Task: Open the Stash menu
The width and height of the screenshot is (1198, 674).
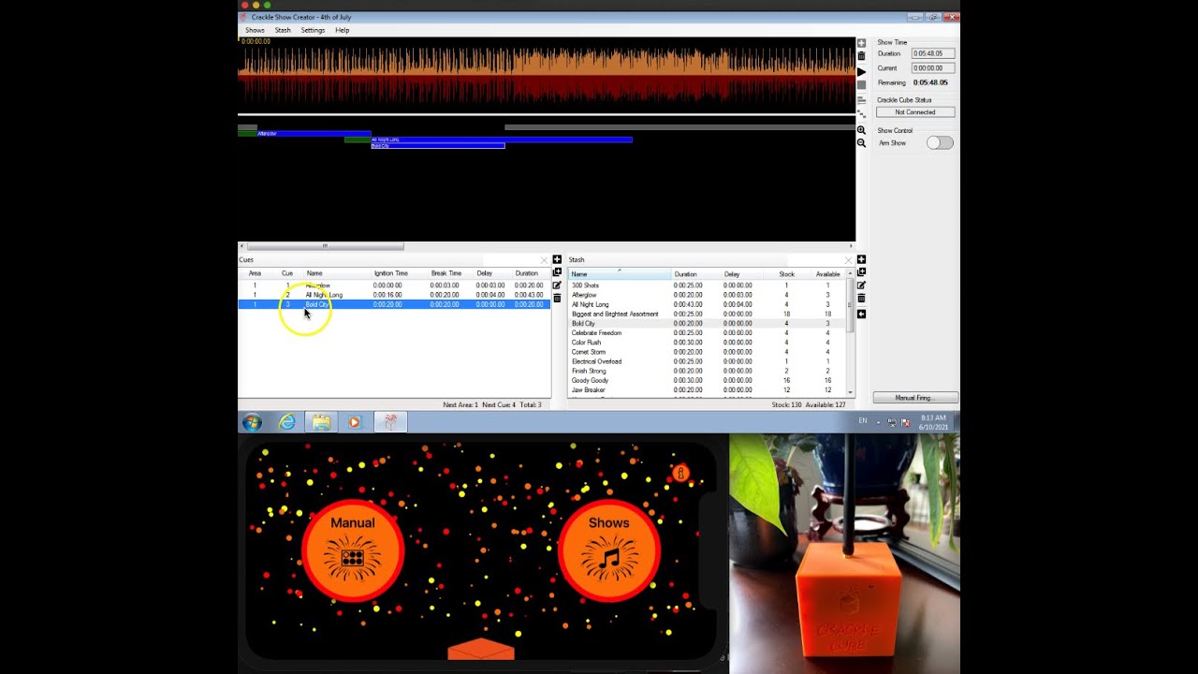Action: click(x=283, y=30)
